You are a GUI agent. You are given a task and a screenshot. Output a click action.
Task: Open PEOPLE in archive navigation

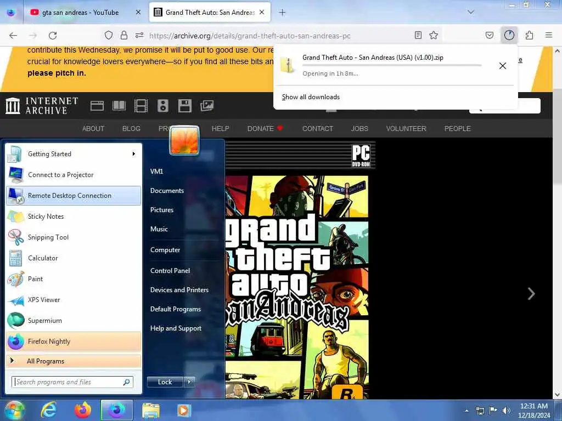tap(457, 128)
